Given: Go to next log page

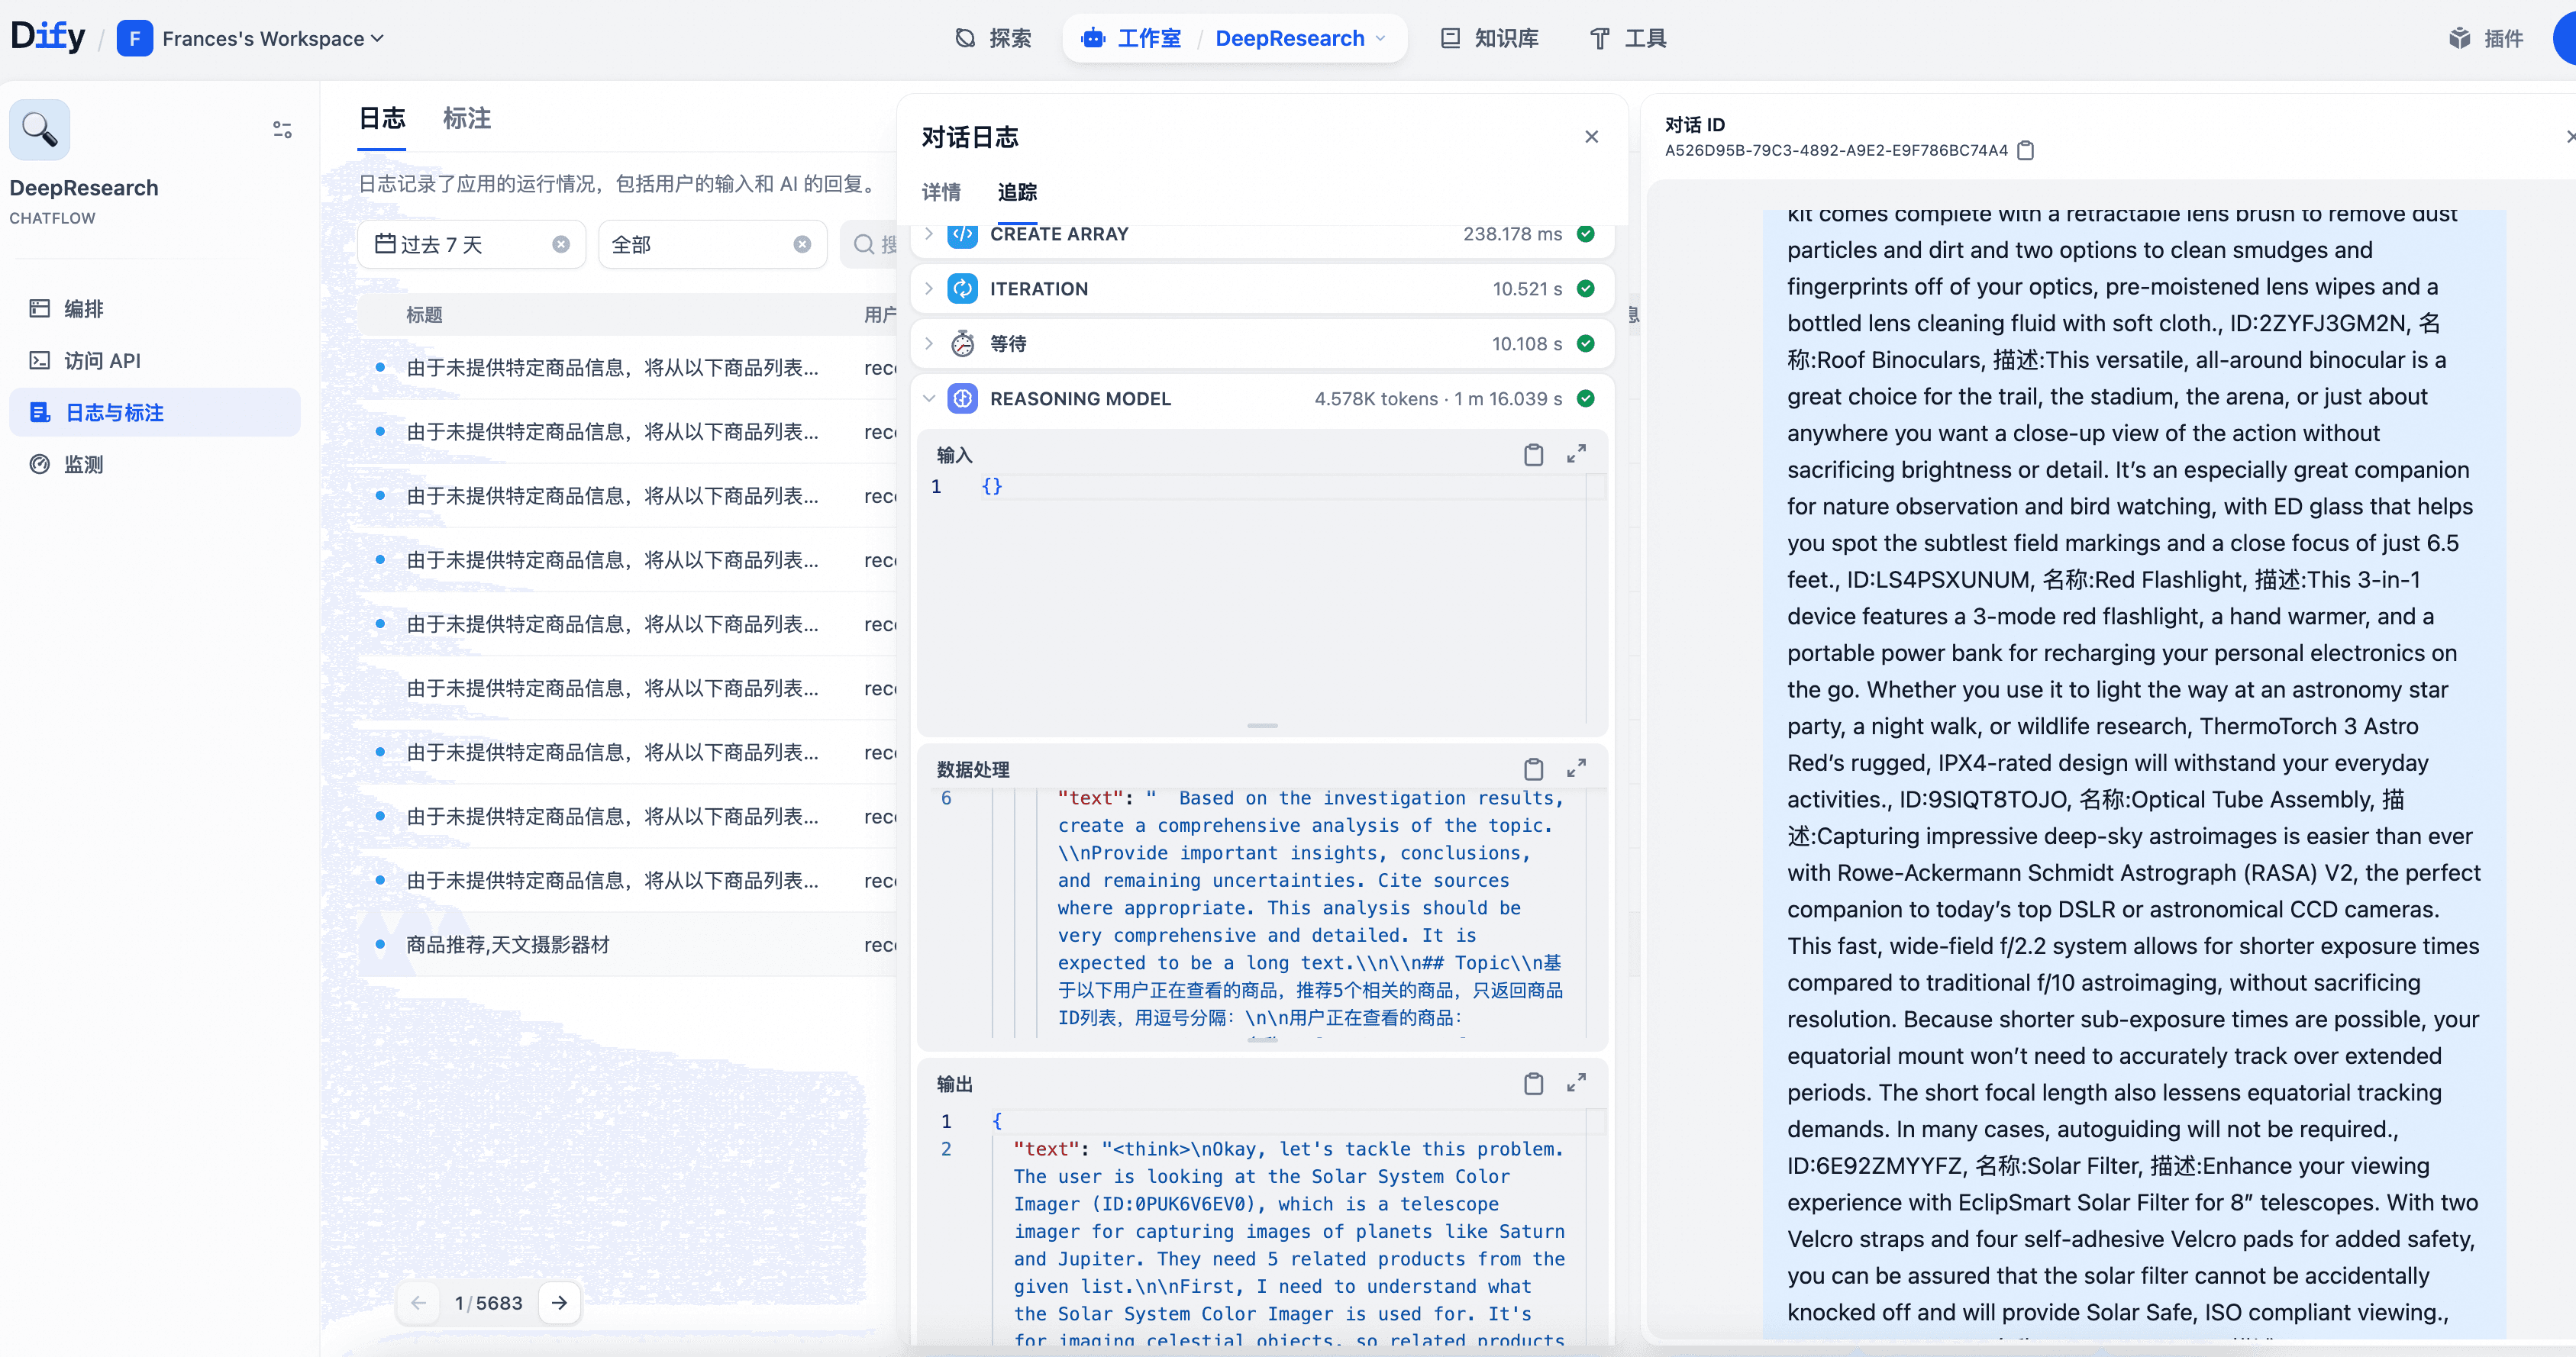Looking at the screenshot, I should pos(559,1303).
